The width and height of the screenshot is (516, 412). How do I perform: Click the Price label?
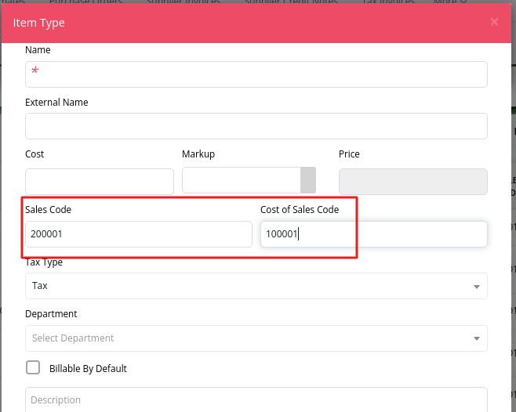pyautogui.click(x=349, y=154)
